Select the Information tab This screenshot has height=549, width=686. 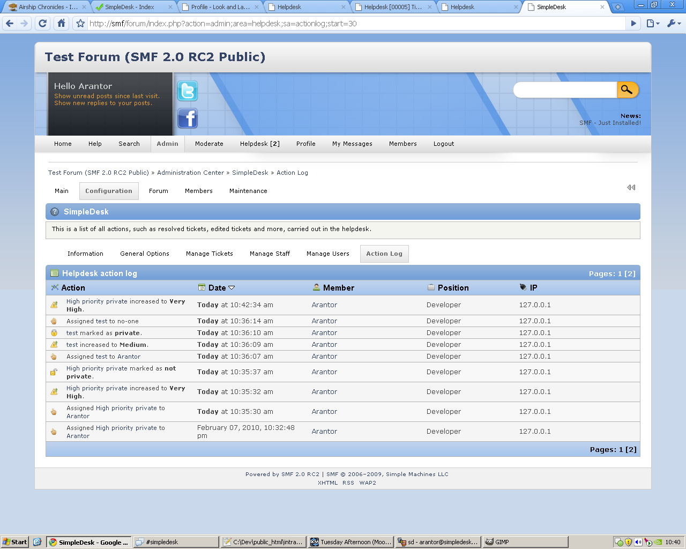85,254
